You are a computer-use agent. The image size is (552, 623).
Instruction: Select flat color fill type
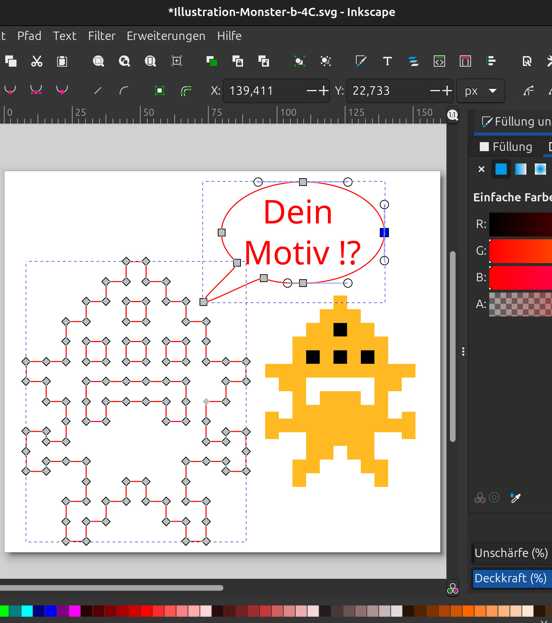point(501,169)
